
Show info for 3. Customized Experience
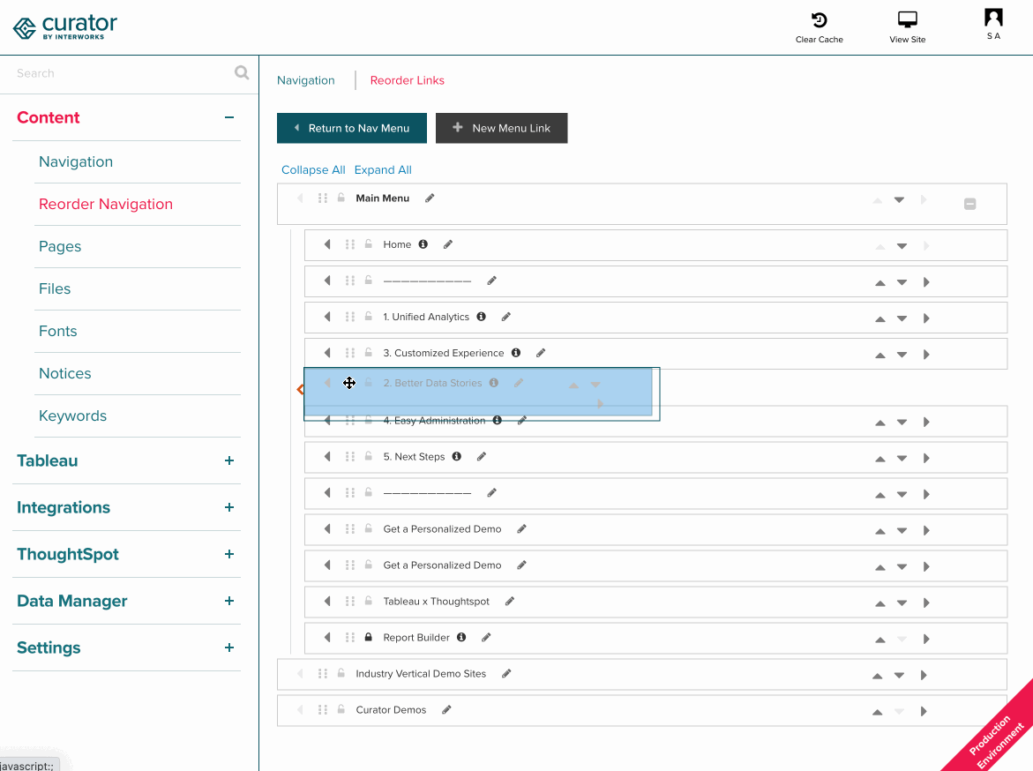point(516,353)
